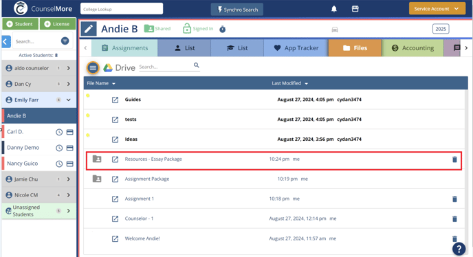Open the Guides file external link icon

(115, 100)
